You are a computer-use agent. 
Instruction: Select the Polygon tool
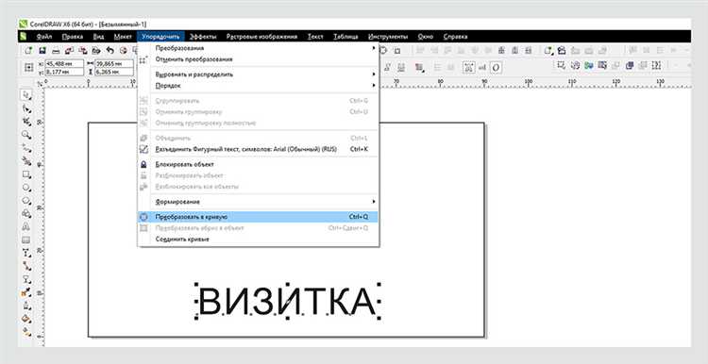[26, 200]
